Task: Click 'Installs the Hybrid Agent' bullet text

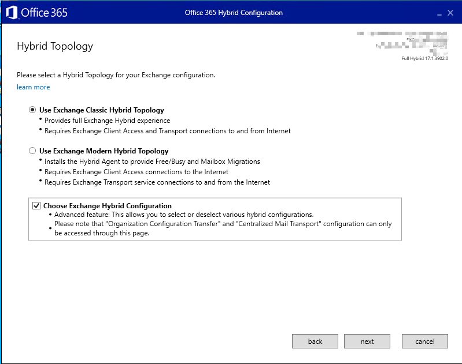Action: coord(152,162)
